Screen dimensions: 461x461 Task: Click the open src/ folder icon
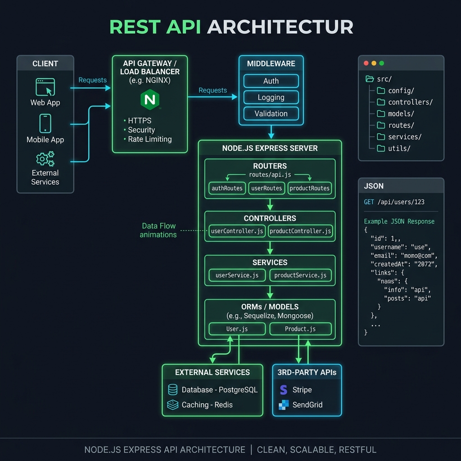369,79
